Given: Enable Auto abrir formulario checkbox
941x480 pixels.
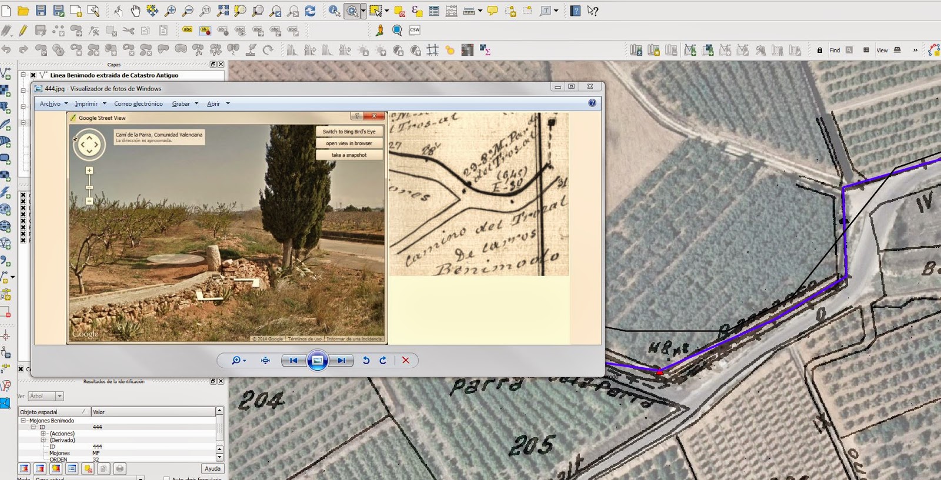Looking at the screenshot, I should [x=166, y=478].
